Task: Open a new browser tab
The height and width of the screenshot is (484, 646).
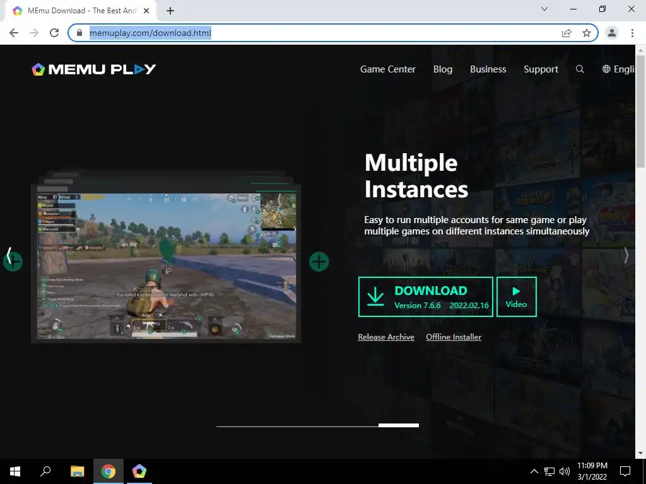Action: pyautogui.click(x=170, y=11)
